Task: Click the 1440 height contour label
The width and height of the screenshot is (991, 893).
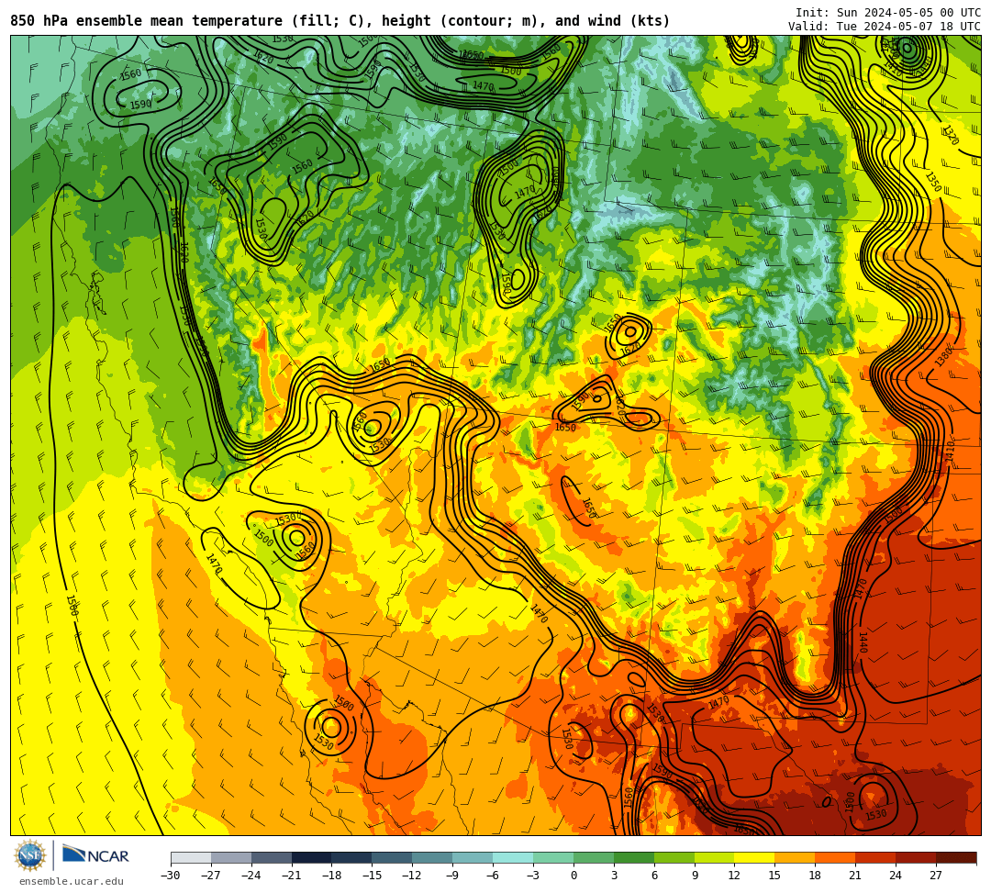Action: coord(863,642)
